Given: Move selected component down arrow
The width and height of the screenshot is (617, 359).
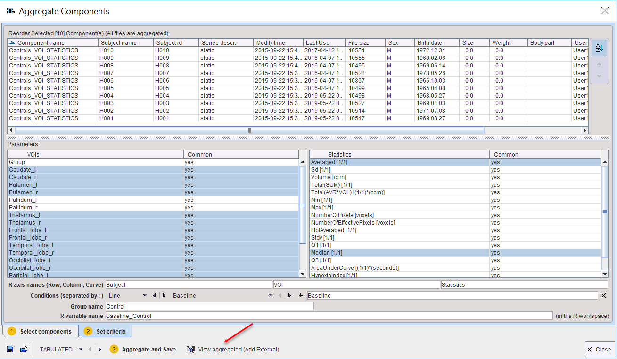Looking at the screenshot, I should pyautogui.click(x=599, y=76).
